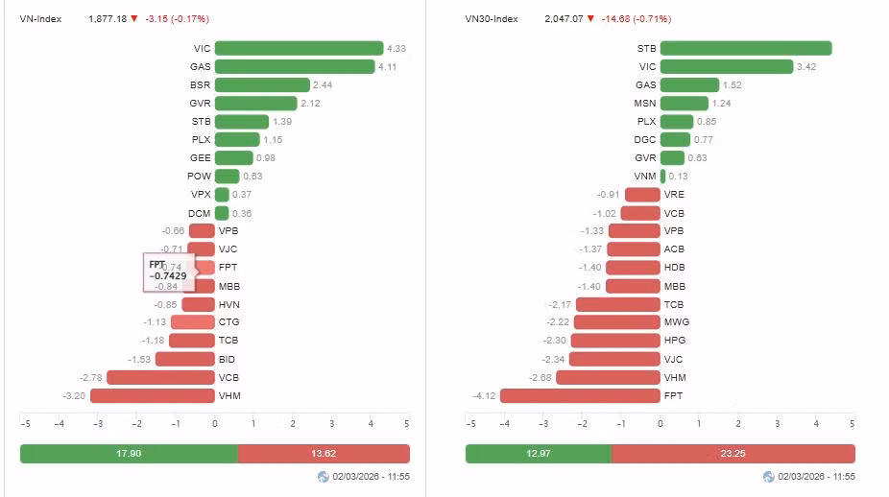Click the FPT tooltip showing -0.7429

coord(169,272)
